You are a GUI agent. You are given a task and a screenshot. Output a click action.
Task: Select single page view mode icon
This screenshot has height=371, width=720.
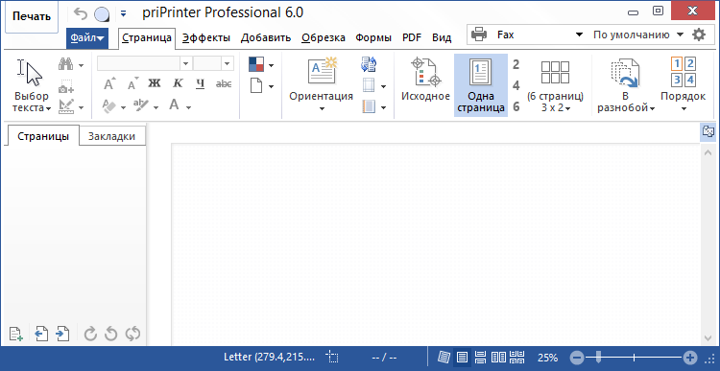tap(462, 358)
